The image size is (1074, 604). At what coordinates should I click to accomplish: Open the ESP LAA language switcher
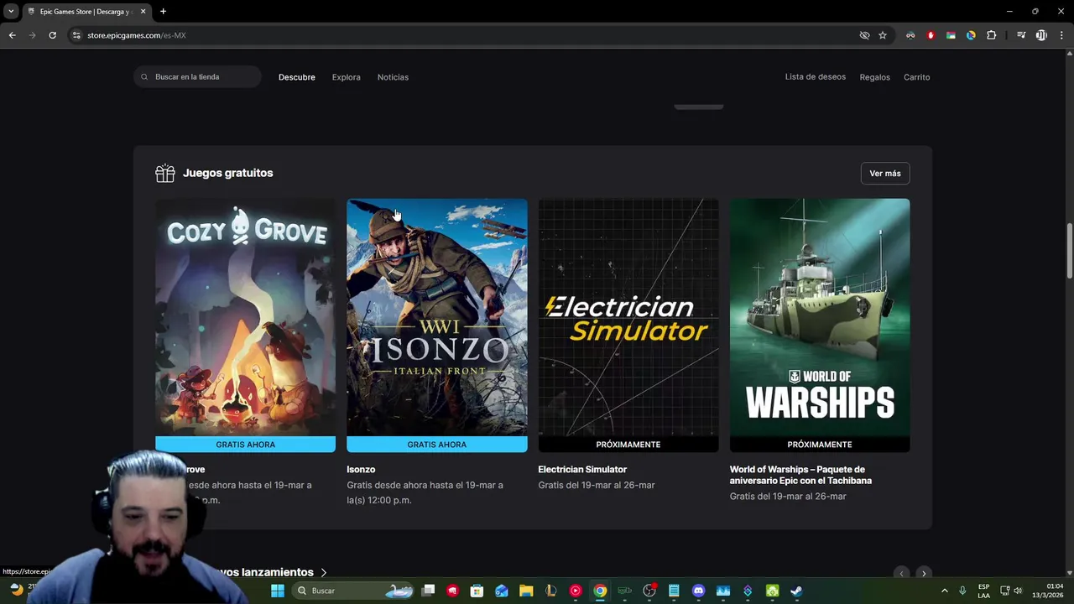pos(983,591)
